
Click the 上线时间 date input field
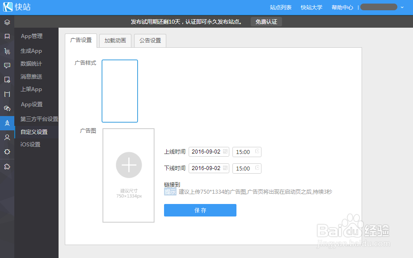tap(209, 152)
